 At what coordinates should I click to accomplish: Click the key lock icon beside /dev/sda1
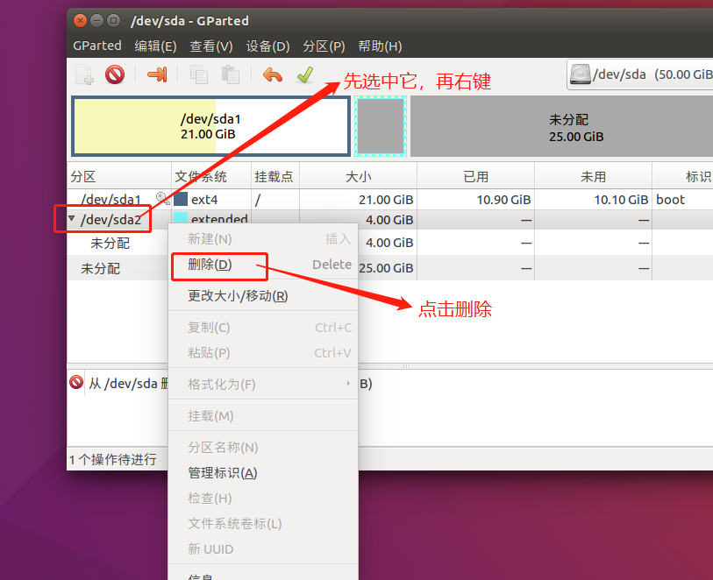pyautogui.click(x=162, y=199)
